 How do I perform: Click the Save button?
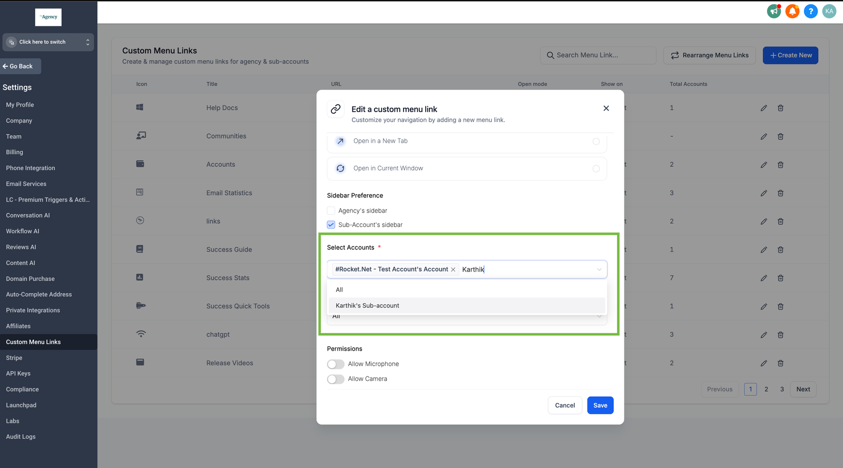(x=600, y=405)
